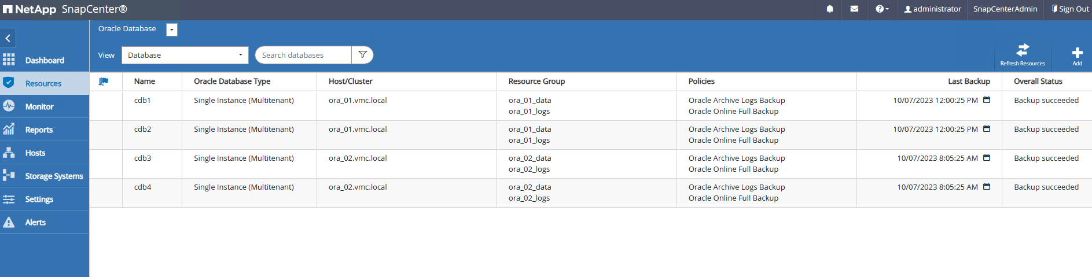This screenshot has height=277, width=1092.
Task: Click the Refresh Resources icon
Action: click(x=1023, y=51)
